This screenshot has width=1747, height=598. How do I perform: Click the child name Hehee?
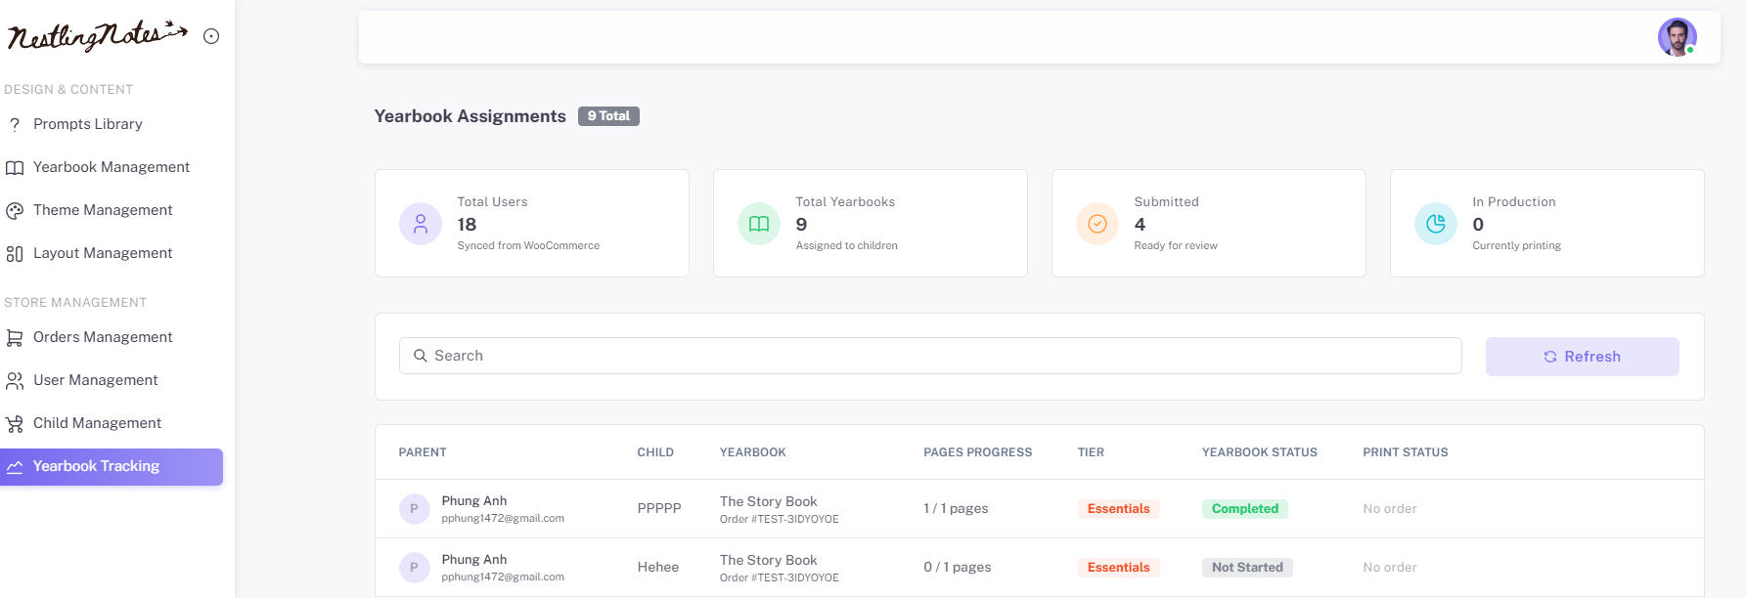coord(658,568)
